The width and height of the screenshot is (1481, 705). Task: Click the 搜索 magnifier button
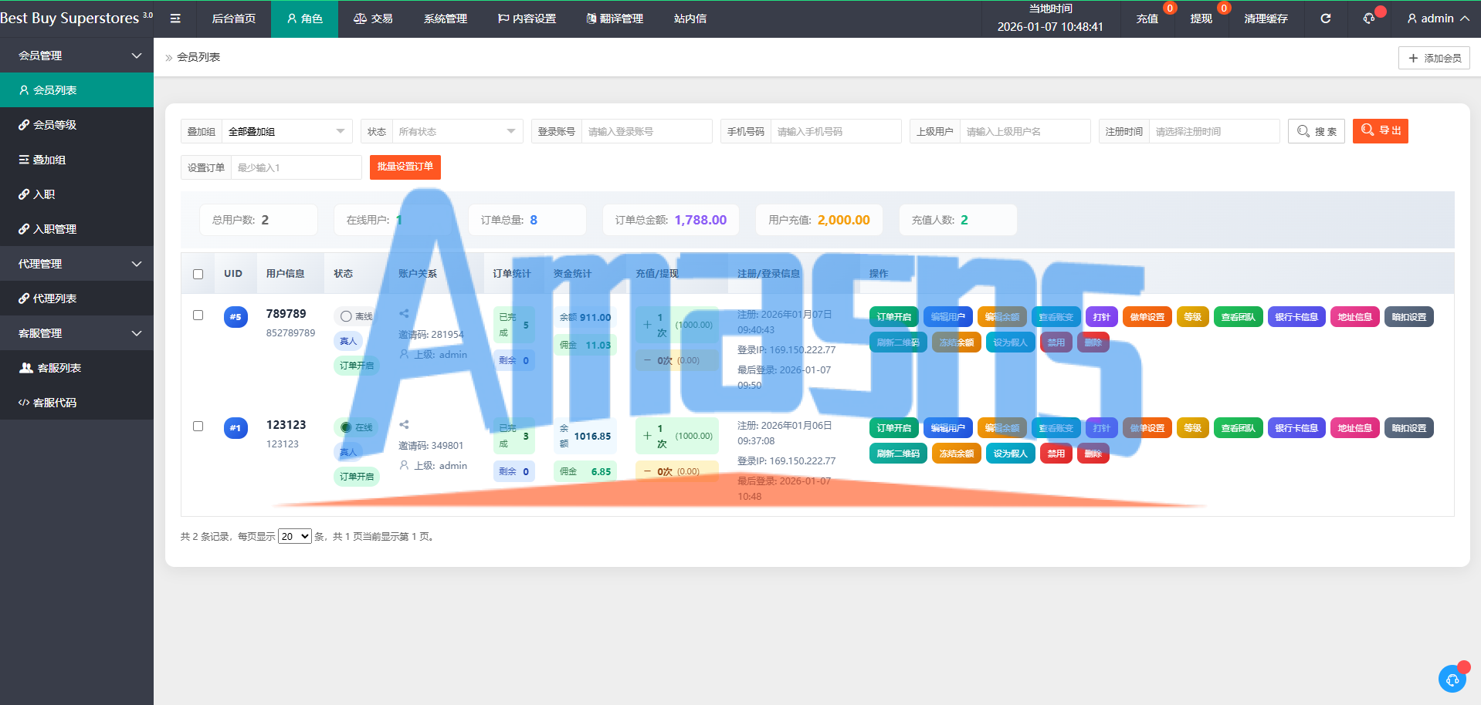pyautogui.click(x=1317, y=131)
